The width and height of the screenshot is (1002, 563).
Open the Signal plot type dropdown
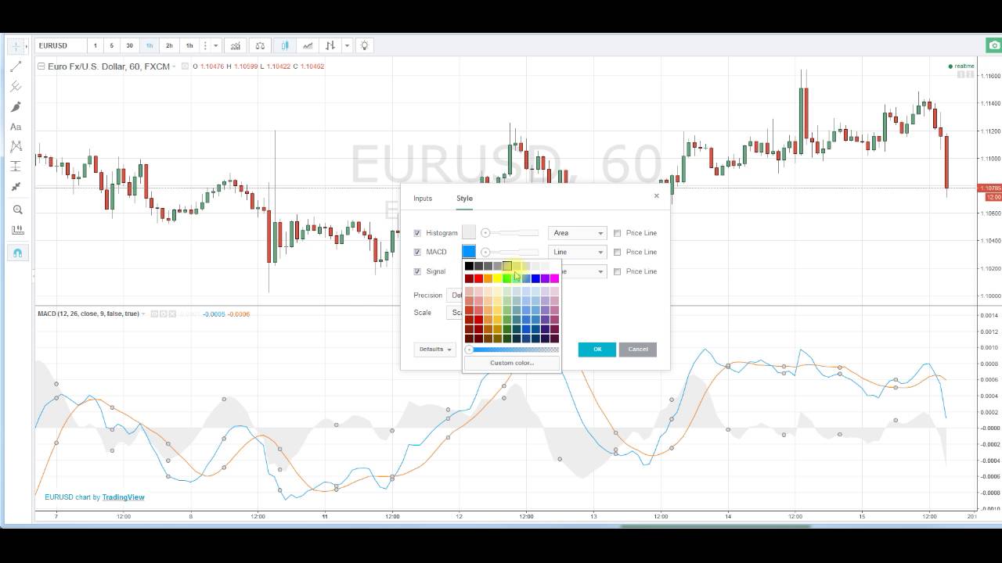pos(583,271)
